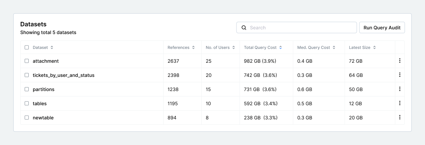Screen dimensions: 425x145
Task: Sort by the Latest Size column
Action: 374,48
